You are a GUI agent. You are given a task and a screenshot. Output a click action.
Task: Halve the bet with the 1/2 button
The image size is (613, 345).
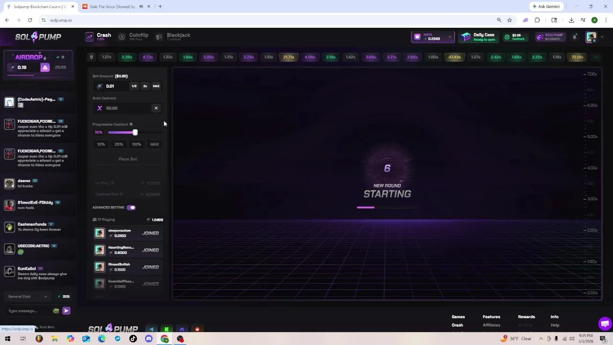tap(134, 86)
